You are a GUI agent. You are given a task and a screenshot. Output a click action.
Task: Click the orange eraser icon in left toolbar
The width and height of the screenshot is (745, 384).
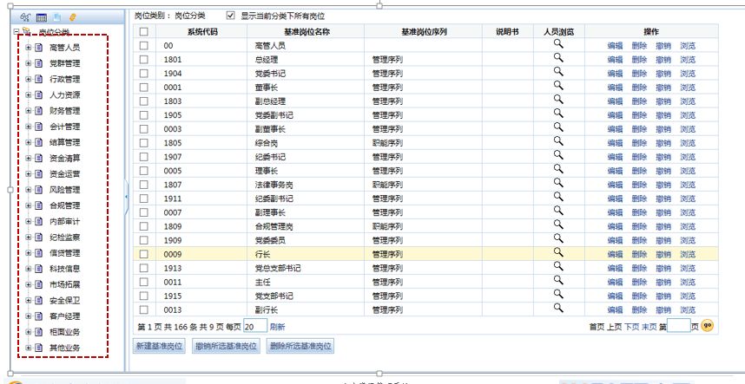[x=72, y=17]
